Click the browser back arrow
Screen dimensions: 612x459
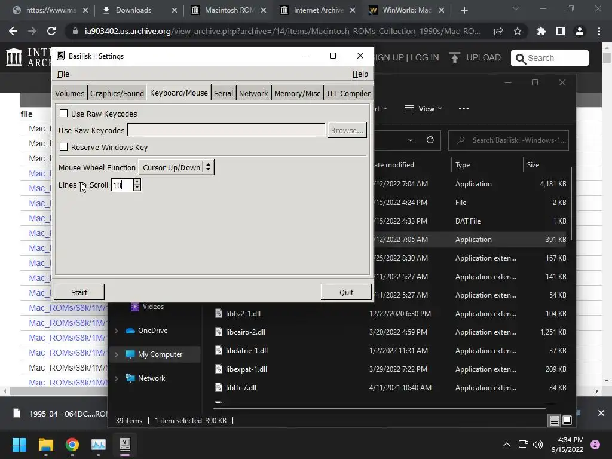point(13,31)
